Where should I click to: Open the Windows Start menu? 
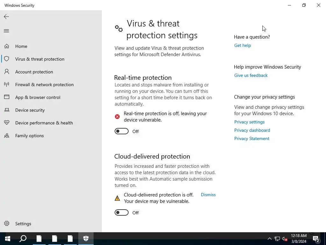pyautogui.click(x=8, y=239)
